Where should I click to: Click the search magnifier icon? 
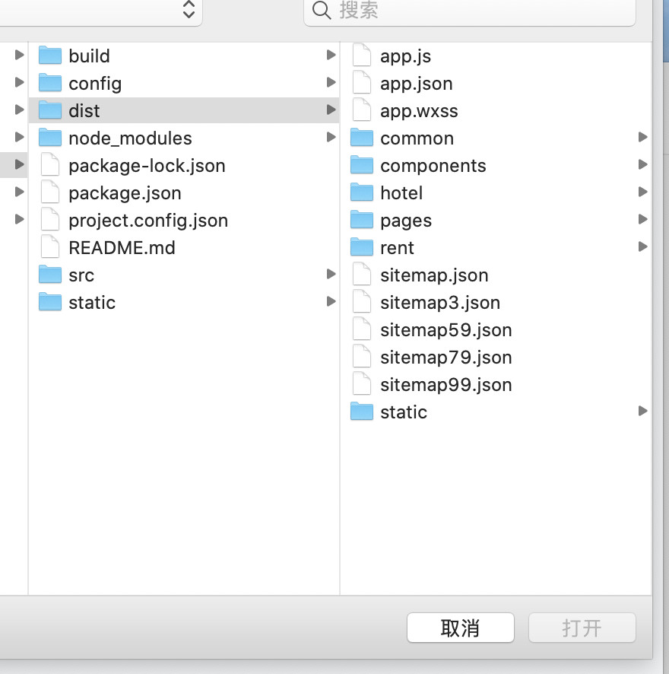pyautogui.click(x=322, y=11)
